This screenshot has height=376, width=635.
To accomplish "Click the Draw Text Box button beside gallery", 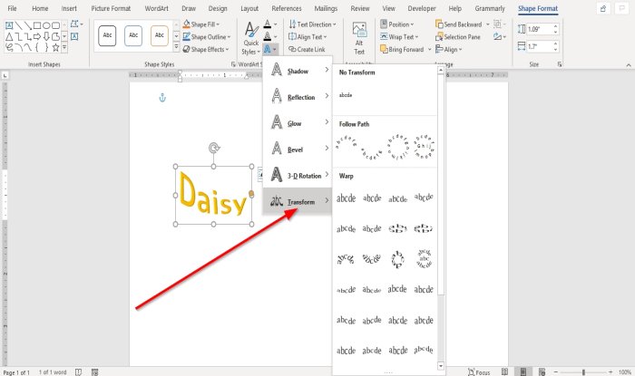I will (74, 36).
